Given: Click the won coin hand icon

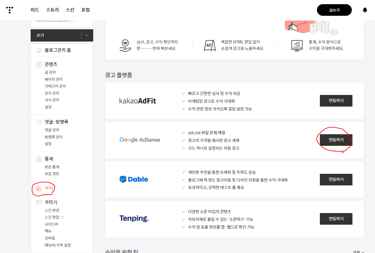Looking at the screenshot, I should 125,45.
